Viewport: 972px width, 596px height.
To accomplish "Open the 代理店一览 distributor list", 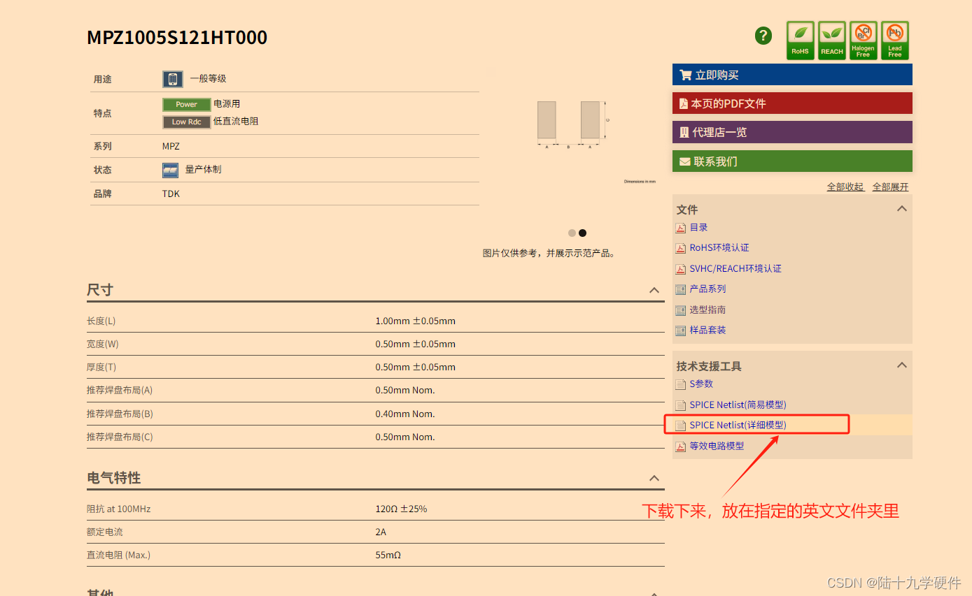I will tap(792, 132).
